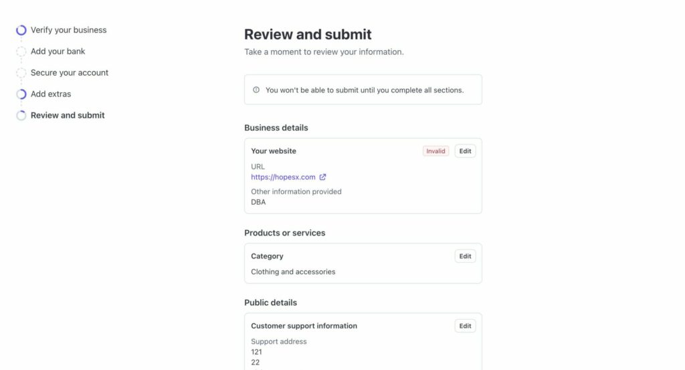This screenshot has width=685, height=370.
Task: Navigate to the Secure your account step
Action: [69, 73]
